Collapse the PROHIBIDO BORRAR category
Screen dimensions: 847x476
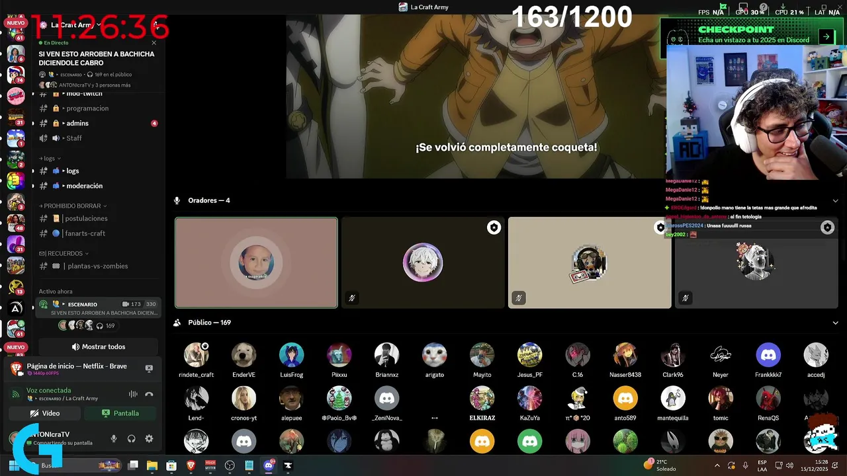73,206
